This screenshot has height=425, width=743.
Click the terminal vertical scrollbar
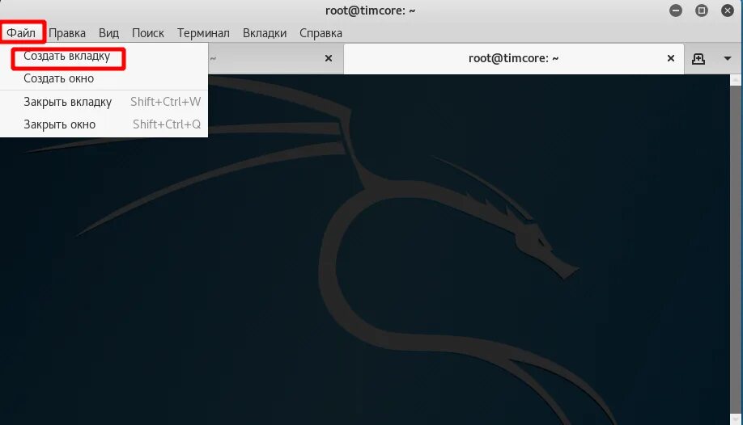point(736,250)
